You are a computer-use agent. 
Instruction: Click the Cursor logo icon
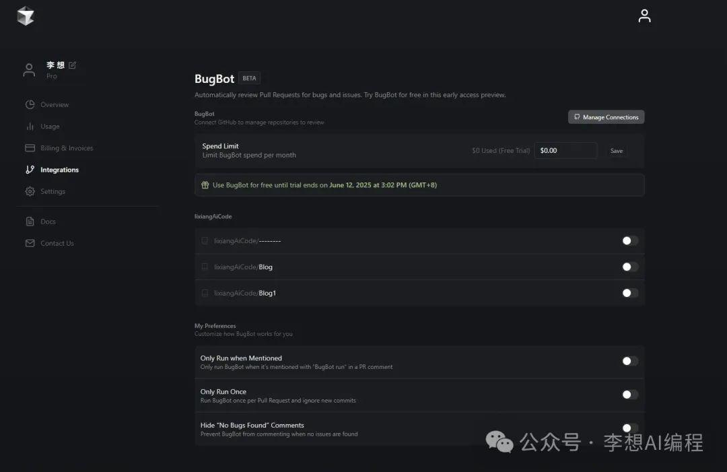pos(26,16)
